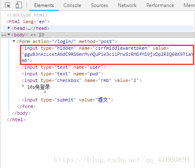Select the input name="pwd" line
The image size is (195, 168).
click(x=63, y=74)
